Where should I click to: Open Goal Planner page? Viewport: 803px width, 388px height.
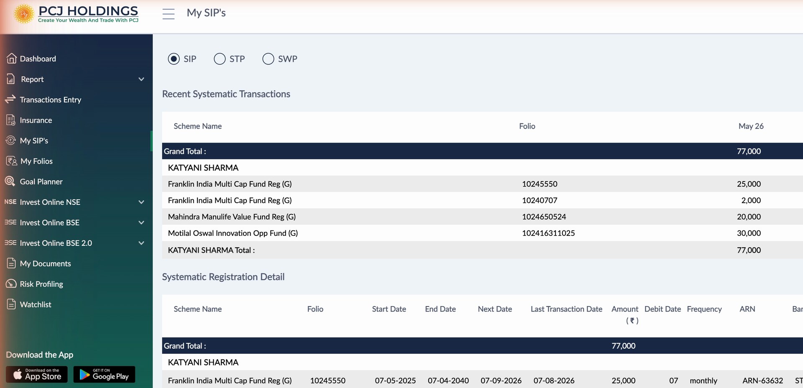coord(41,181)
